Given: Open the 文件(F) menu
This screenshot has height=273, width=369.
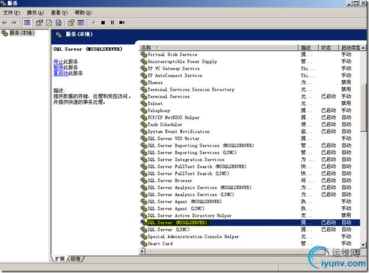Looking at the screenshot, I should [11, 12].
